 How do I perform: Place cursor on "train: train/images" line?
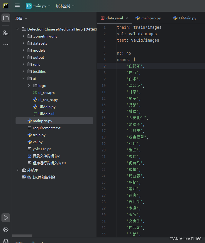pyautogui.click(x=139, y=27)
